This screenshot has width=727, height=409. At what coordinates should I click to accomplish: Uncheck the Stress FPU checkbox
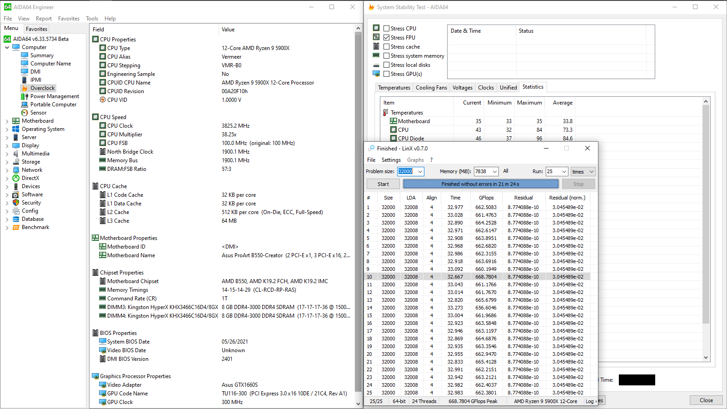[x=387, y=37]
